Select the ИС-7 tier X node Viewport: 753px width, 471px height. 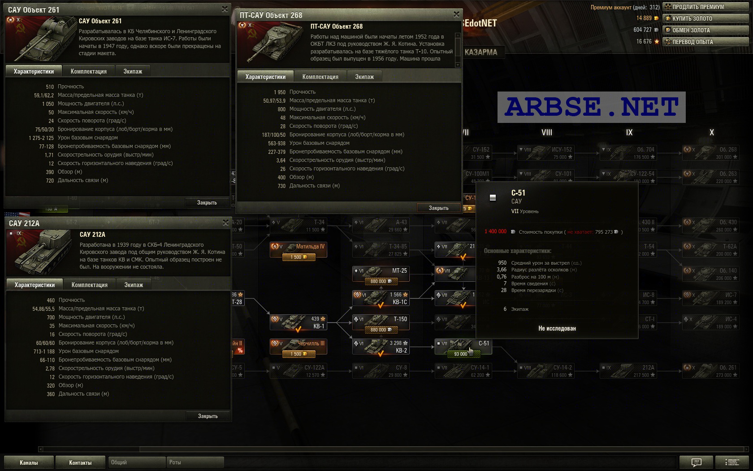[x=711, y=298]
